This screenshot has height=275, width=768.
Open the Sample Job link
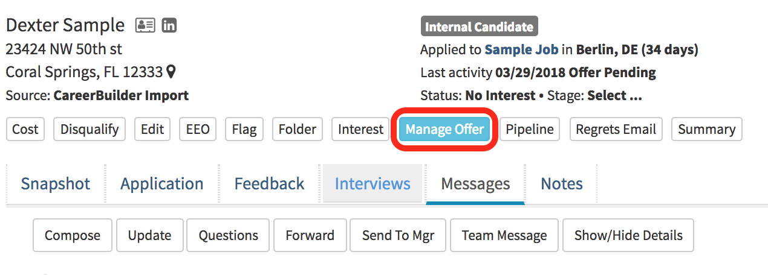(521, 49)
